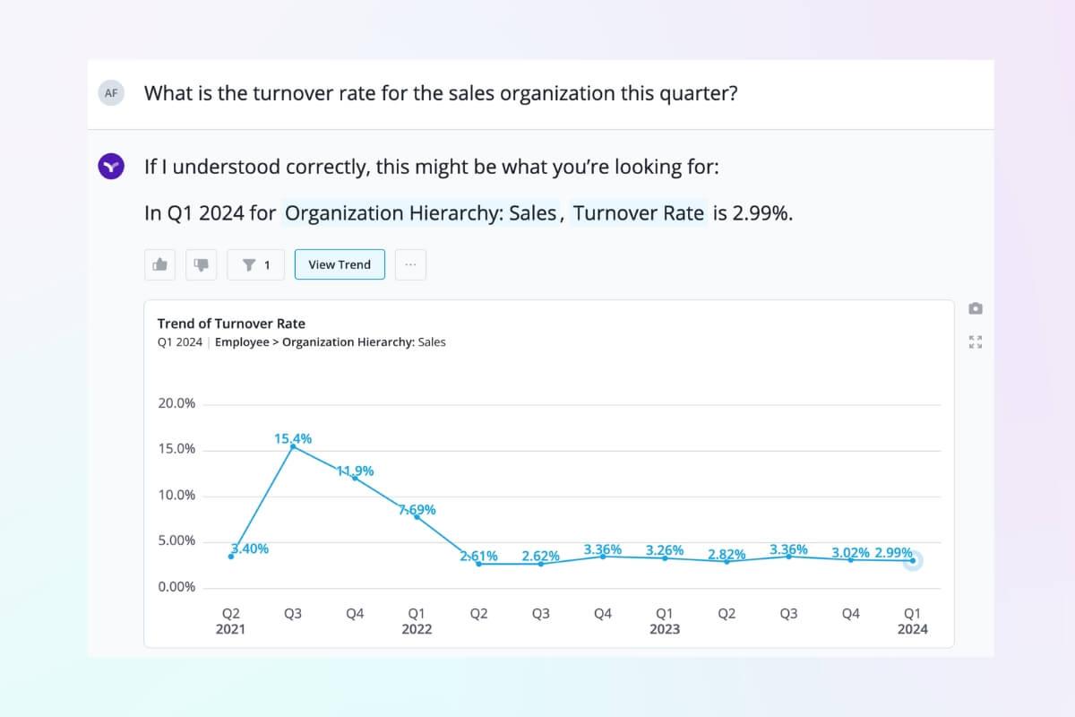Image resolution: width=1075 pixels, height=717 pixels.
Task: Click the 7.69% data label
Action: tap(417, 510)
